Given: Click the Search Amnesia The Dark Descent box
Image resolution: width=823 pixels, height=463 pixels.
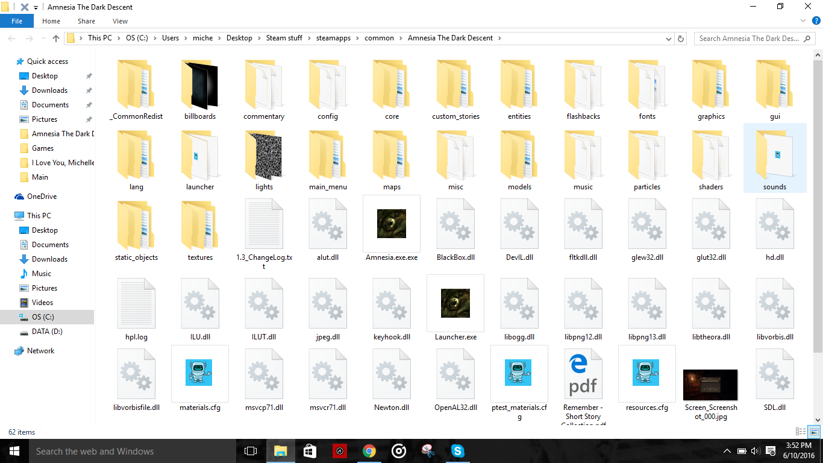Looking at the screenshot, I should tap(749, 38).
